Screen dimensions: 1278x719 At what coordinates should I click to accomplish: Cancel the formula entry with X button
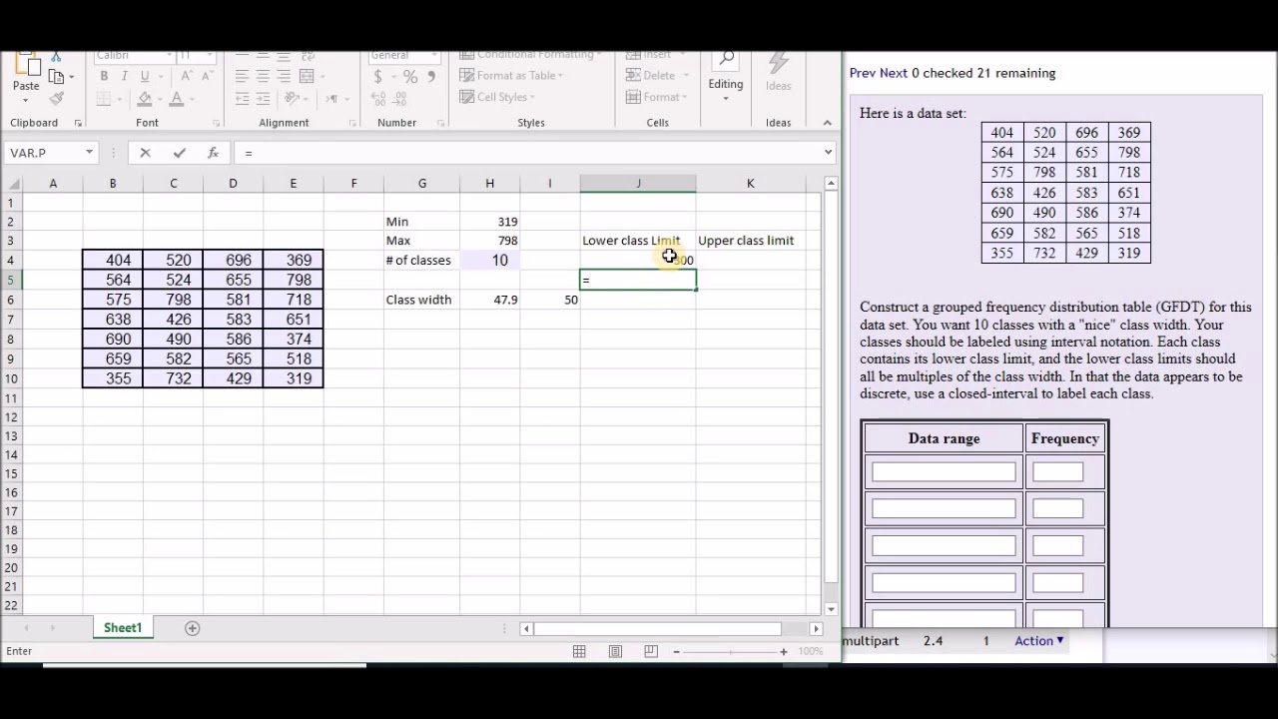click(145, 153)
